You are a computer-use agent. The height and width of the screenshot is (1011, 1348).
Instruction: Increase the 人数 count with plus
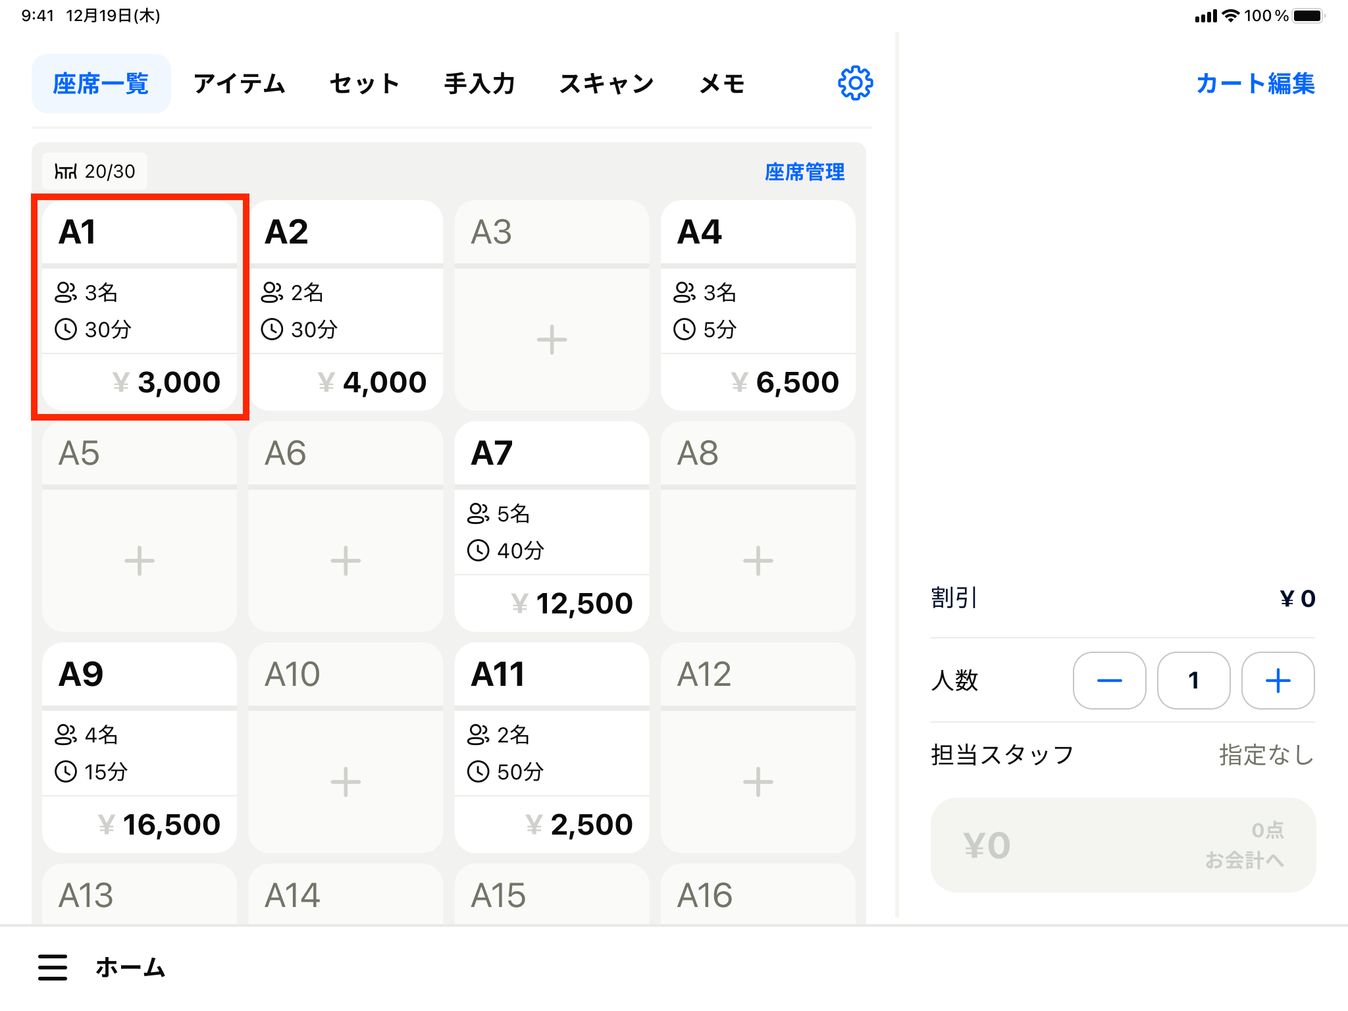[x=1278, y=681]
